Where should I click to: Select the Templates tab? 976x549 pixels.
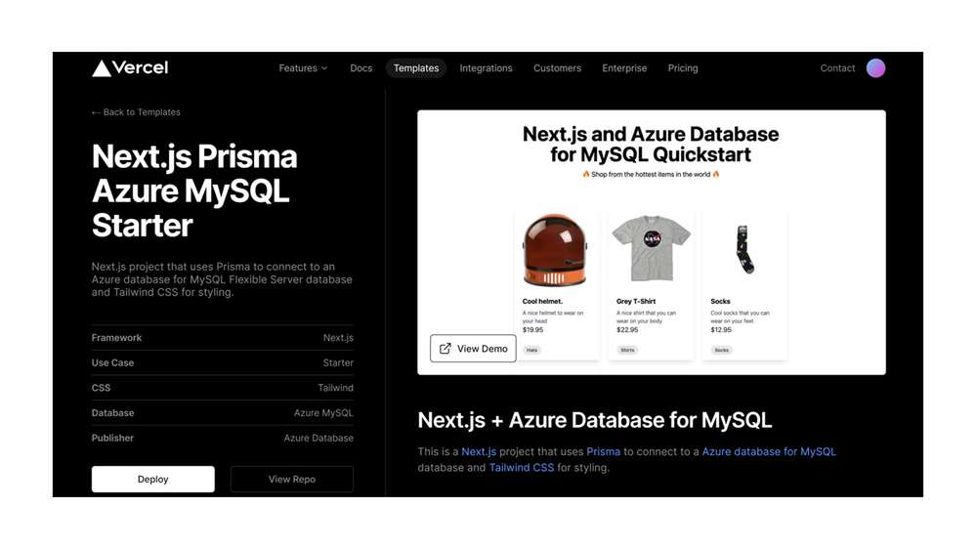tap(416, 67)
